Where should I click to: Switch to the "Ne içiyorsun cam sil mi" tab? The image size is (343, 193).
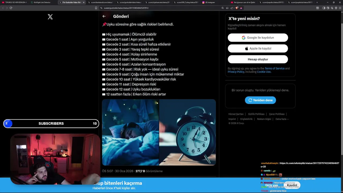243,2
